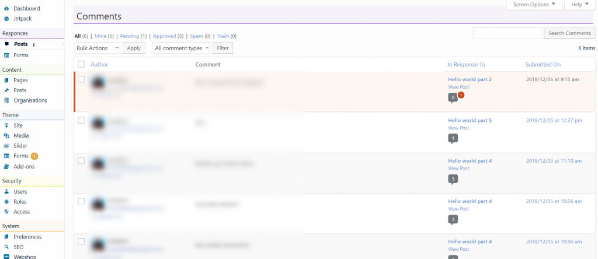The height and width of the screenshot is (259, 598).
Task: Click the Slider icon in sidebar
Action: click(6, 145)
